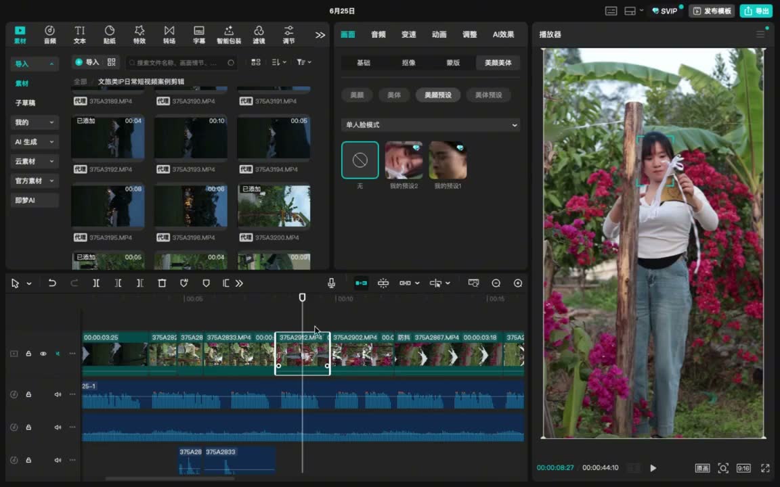
Task: Select the 我的预设2 beauty preset thumbnail
Action: [x=404, y=160]
